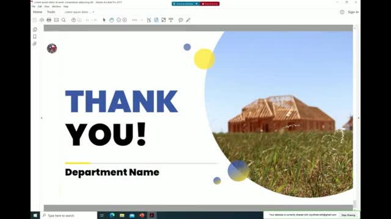391x219 pixels.
Task: Collapse left navigation pane arrow
Action: tap(42, 118)
